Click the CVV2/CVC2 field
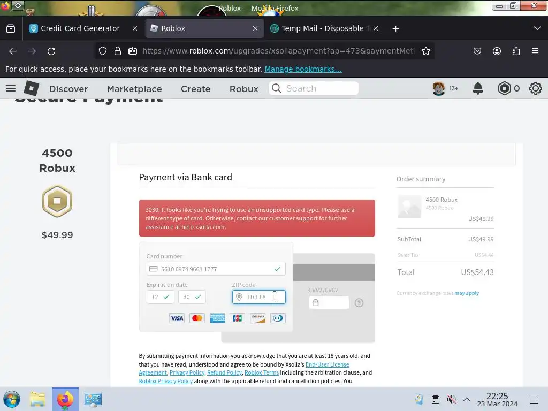The height and width of the screenshot is (411, 548). tap(329, 303)
